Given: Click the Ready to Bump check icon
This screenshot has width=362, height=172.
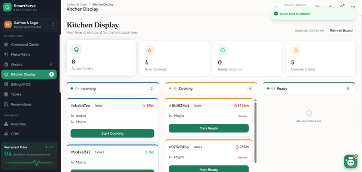Looking at the screenshot, I should pos(223,50).
